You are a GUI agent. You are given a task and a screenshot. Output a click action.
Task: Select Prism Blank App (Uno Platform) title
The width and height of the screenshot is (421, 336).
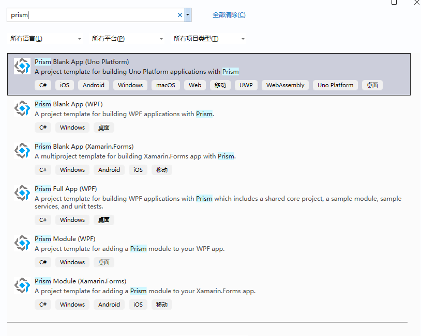click(x=82, y=62)
